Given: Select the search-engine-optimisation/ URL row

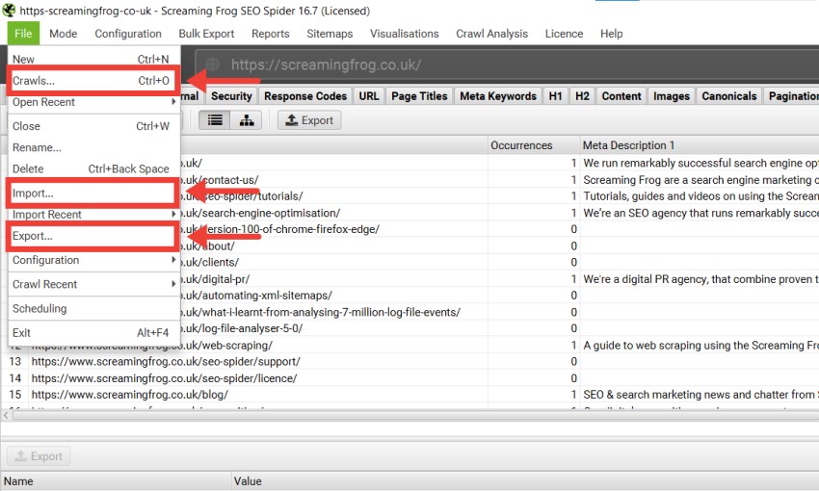Looking at the screenshot, I should click(260, 213).
